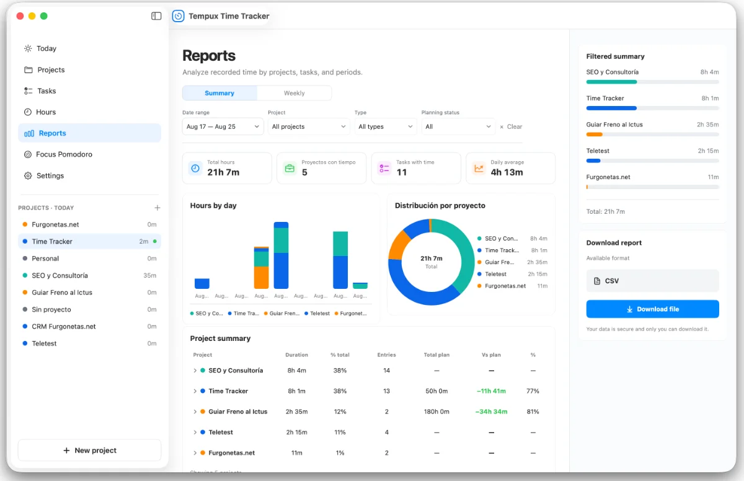Click the −34h 34m value in Guiar Freno row
The image size is (744, 481).
click(x=491, y=412)
